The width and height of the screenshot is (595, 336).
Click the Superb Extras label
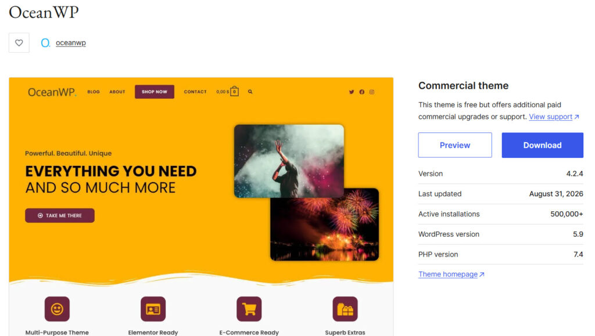tap(345, 332)
